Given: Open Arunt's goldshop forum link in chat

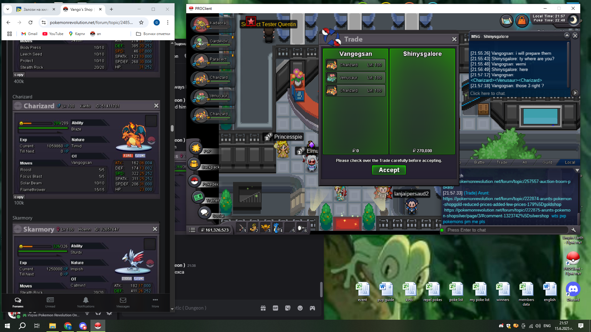Looking at the screenshot, I should coord(507,201).
